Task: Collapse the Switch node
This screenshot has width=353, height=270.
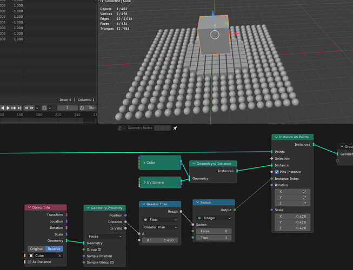Action: (x=197, y=202)
